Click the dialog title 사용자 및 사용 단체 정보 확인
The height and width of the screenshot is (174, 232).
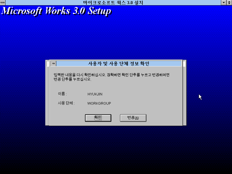119,64
